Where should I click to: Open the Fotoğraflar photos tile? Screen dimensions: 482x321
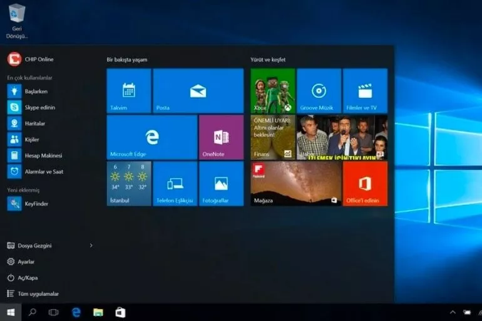221,184
